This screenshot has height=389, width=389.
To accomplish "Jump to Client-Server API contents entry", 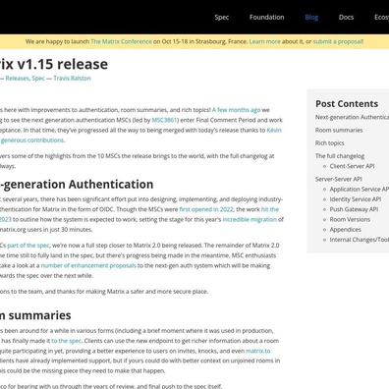I will [x=352, y=166].
